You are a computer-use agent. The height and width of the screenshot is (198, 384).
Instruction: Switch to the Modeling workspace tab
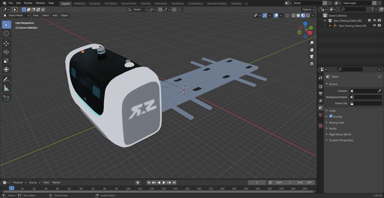click(x=80, y=4)
